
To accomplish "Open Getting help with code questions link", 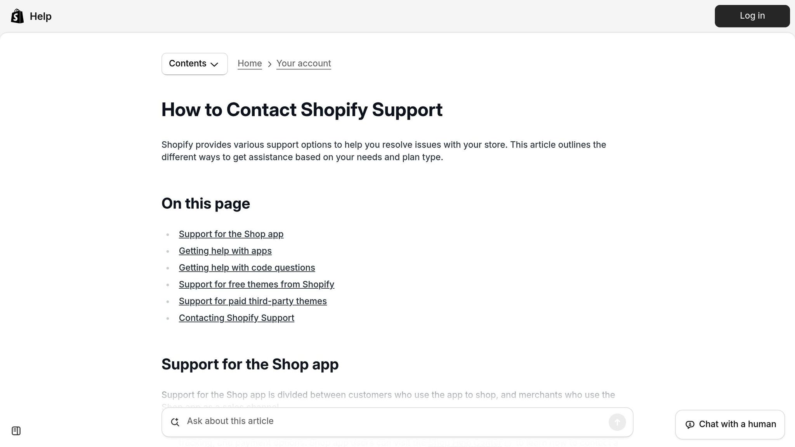I will click(247, 267).
